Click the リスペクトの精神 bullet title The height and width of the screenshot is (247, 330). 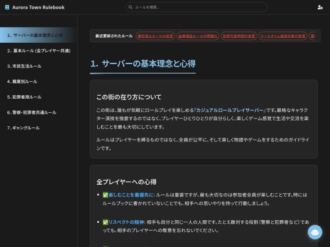pyautogui.click(x=127, y=222)
